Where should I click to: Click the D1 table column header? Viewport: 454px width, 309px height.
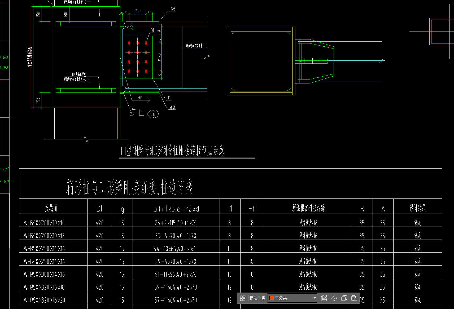(x=99, y=209)
